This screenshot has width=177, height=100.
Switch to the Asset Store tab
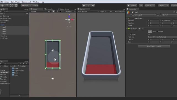pyautogui.click(x=64, y=9)
